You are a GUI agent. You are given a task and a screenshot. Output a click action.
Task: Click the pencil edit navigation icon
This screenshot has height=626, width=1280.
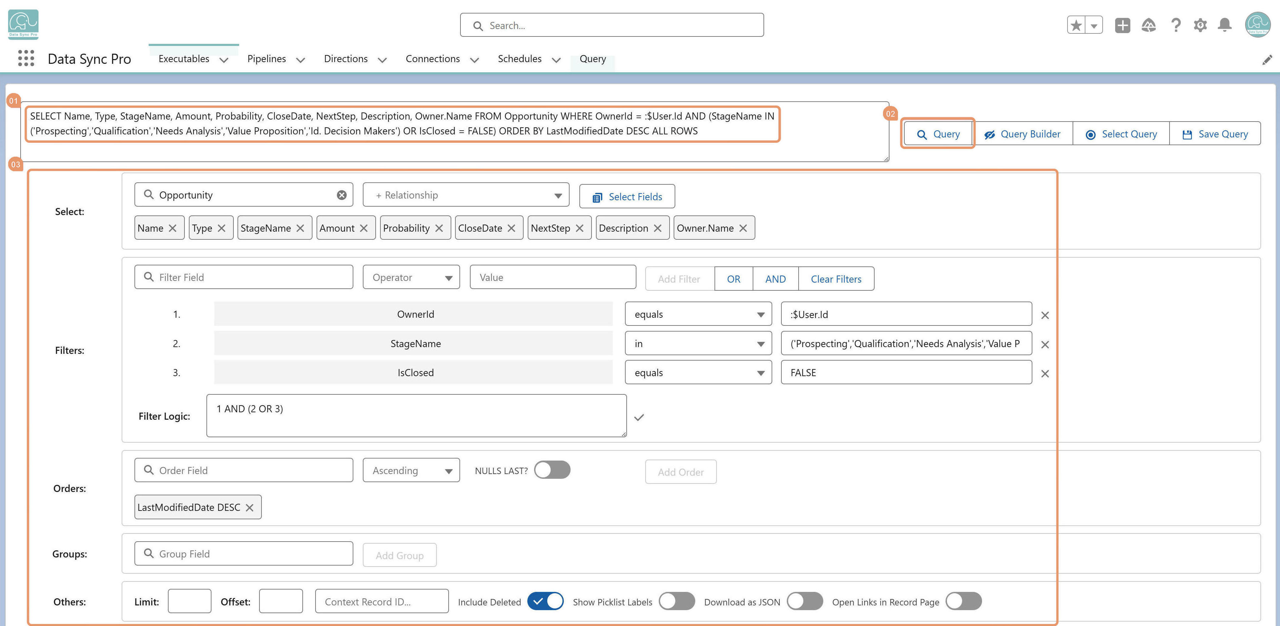(1267, 60)
